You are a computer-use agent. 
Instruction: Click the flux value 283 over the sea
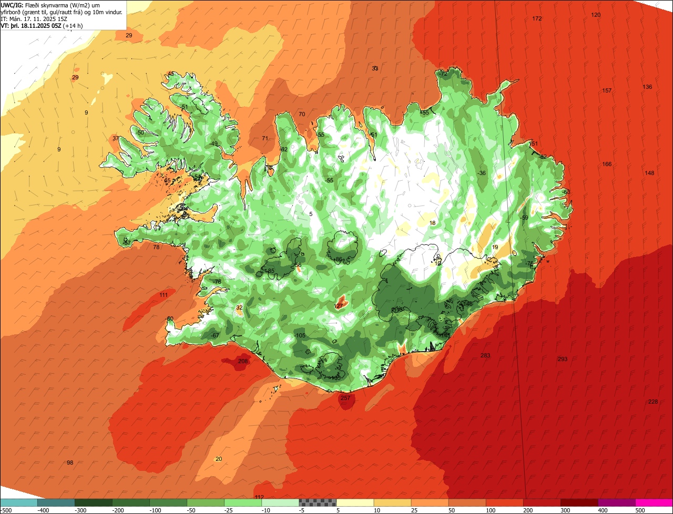485,356
